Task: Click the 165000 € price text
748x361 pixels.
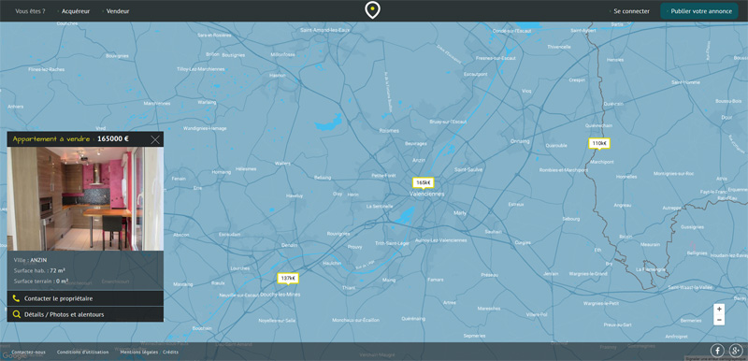Action: click(x=112, y=139)
